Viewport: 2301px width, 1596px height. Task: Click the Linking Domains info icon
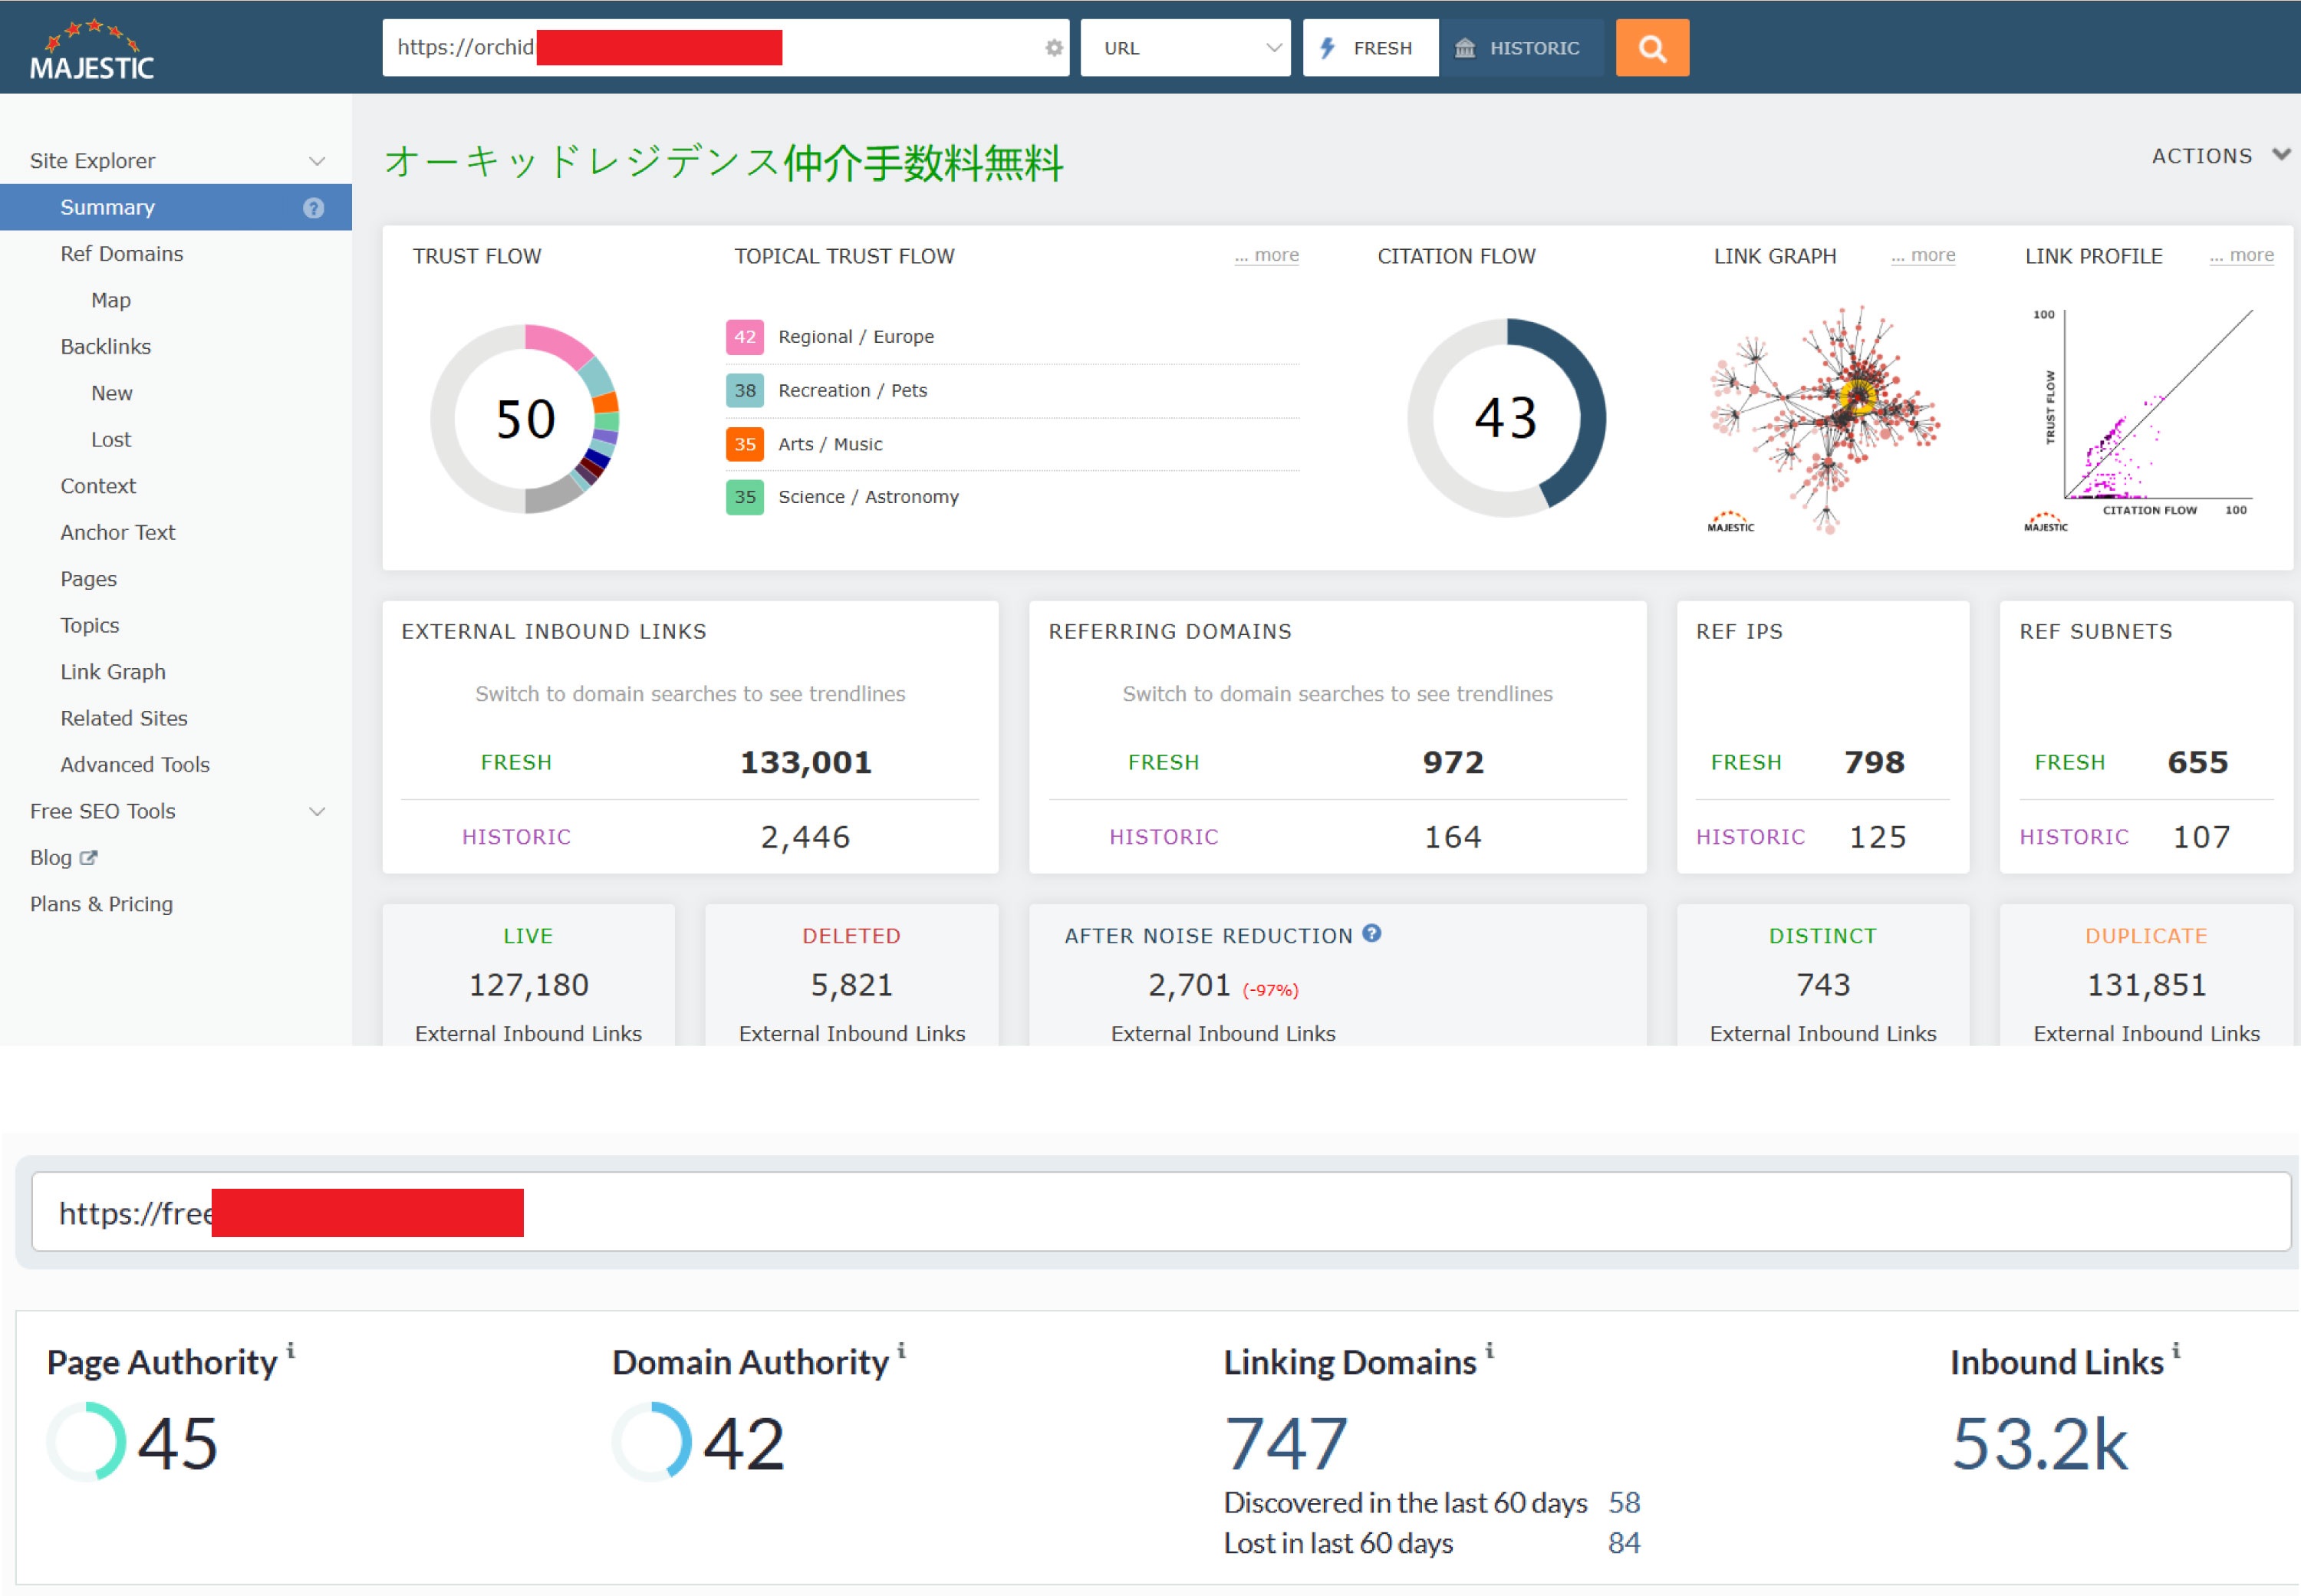[x=1490, y=1349]
